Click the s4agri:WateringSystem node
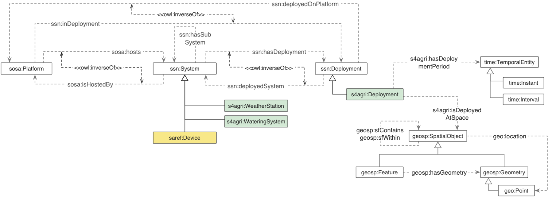Screen dimensions: 548x197 [x=256, y=121]
